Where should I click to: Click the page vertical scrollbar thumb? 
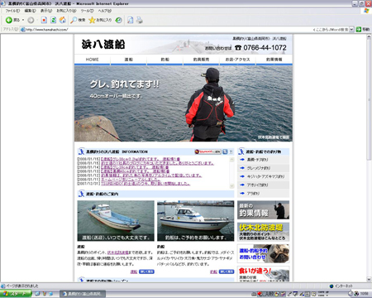[x=369, y=99]
